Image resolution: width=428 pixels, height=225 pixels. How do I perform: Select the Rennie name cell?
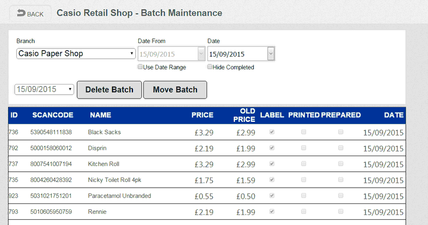(97, 212)
